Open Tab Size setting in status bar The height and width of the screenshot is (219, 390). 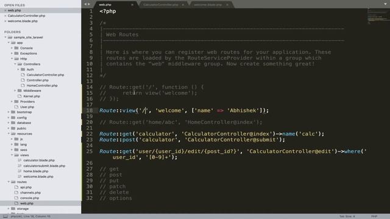pos(347,217)
